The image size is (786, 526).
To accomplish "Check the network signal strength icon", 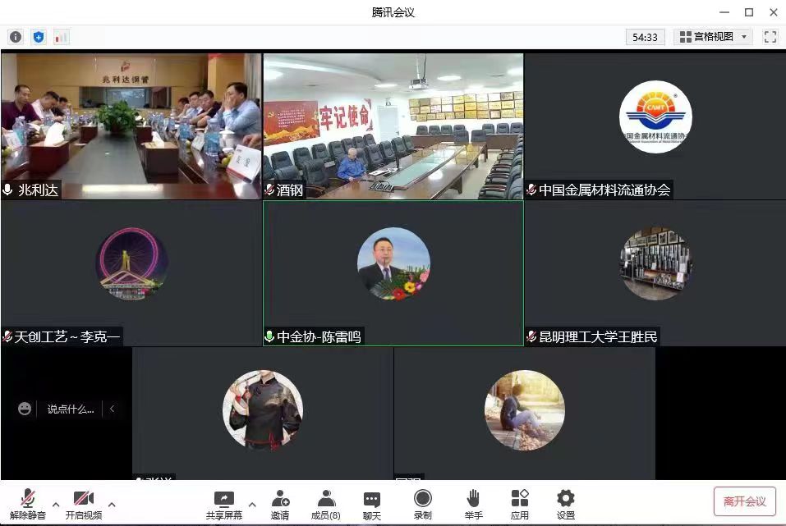I will tap(62, 37).
